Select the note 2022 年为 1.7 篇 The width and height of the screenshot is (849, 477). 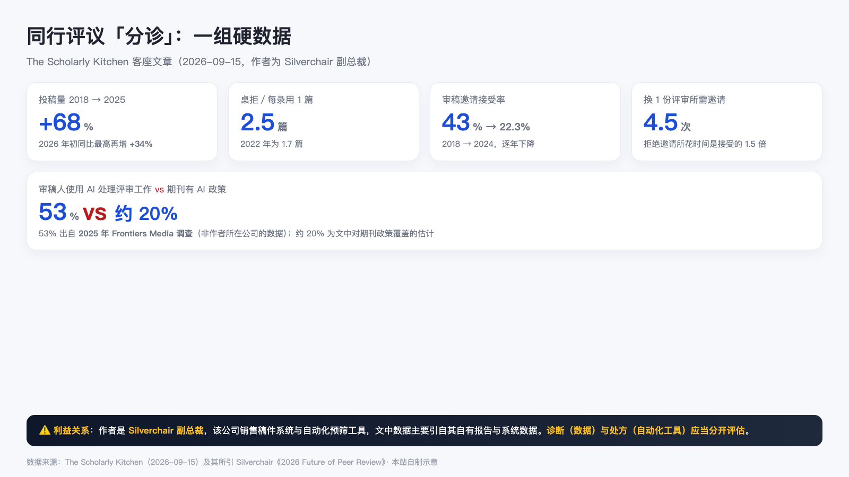(x=272, y=144)
